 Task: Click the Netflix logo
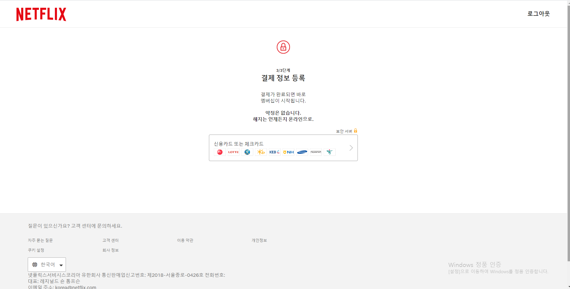[41, 14]
